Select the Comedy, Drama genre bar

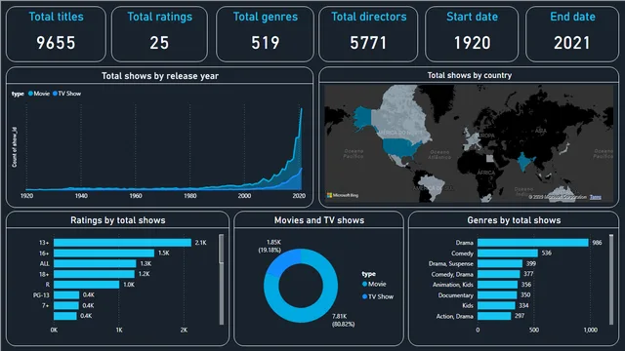(499, 274)
